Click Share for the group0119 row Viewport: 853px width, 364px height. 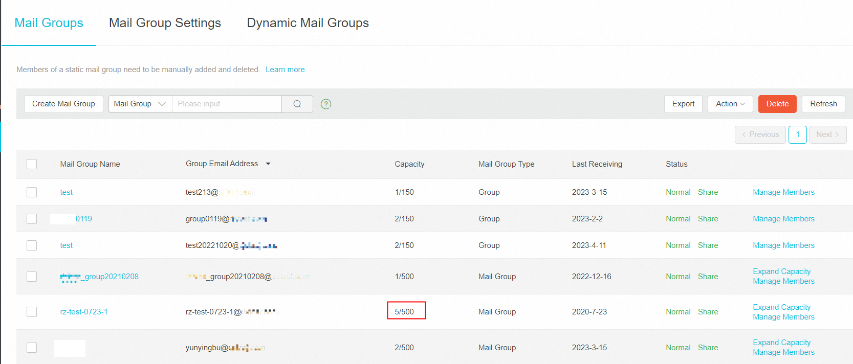click(x=708, y=219)
